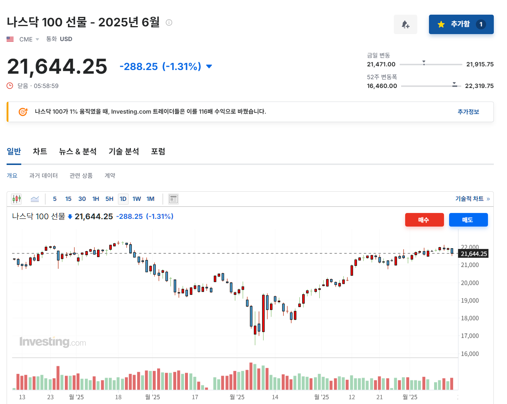The height and width of the screenshot is (404, 507).
Task: Switch to the 뉴스 & 분석 tab
Action: pos(78,151)
